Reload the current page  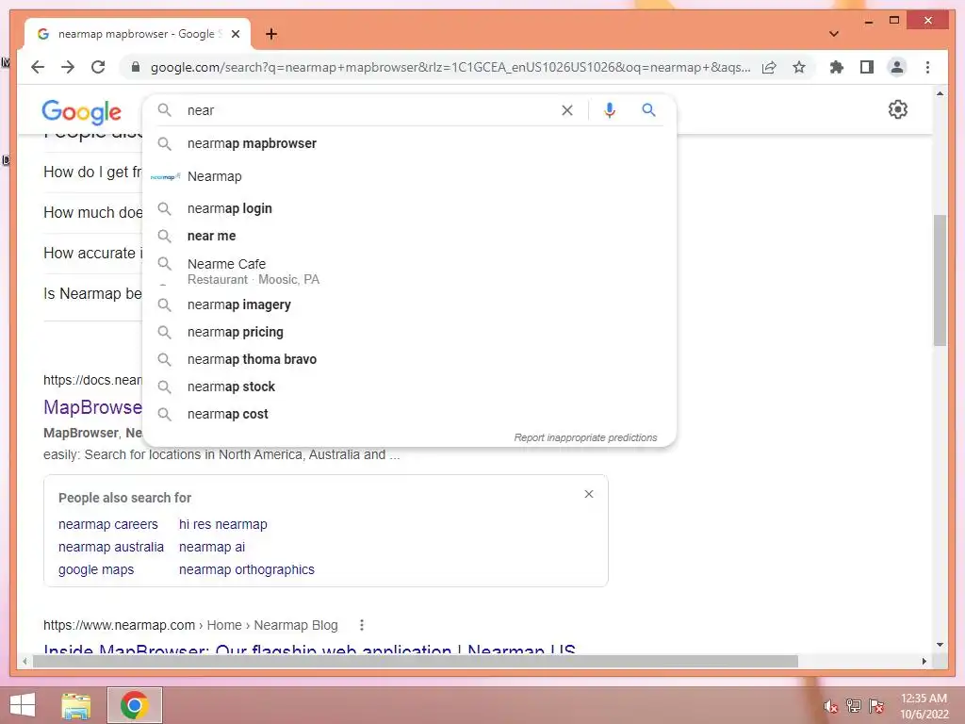coord(98,67)
